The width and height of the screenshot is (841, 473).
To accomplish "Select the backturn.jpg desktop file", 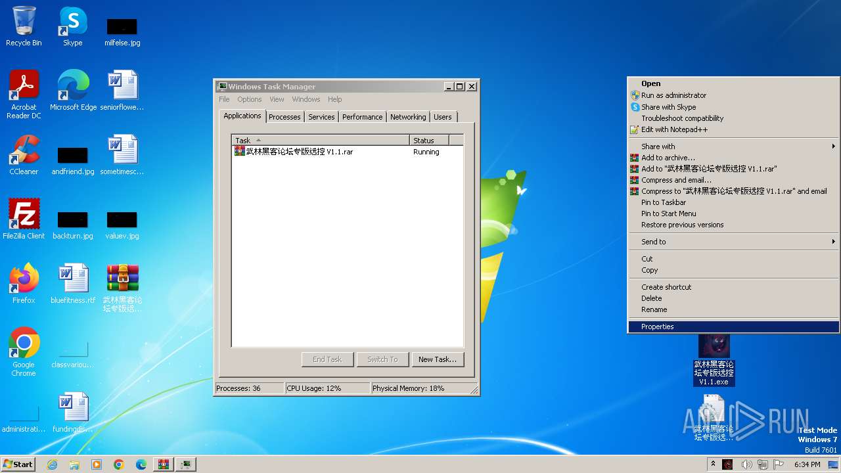I will (73, 225).
